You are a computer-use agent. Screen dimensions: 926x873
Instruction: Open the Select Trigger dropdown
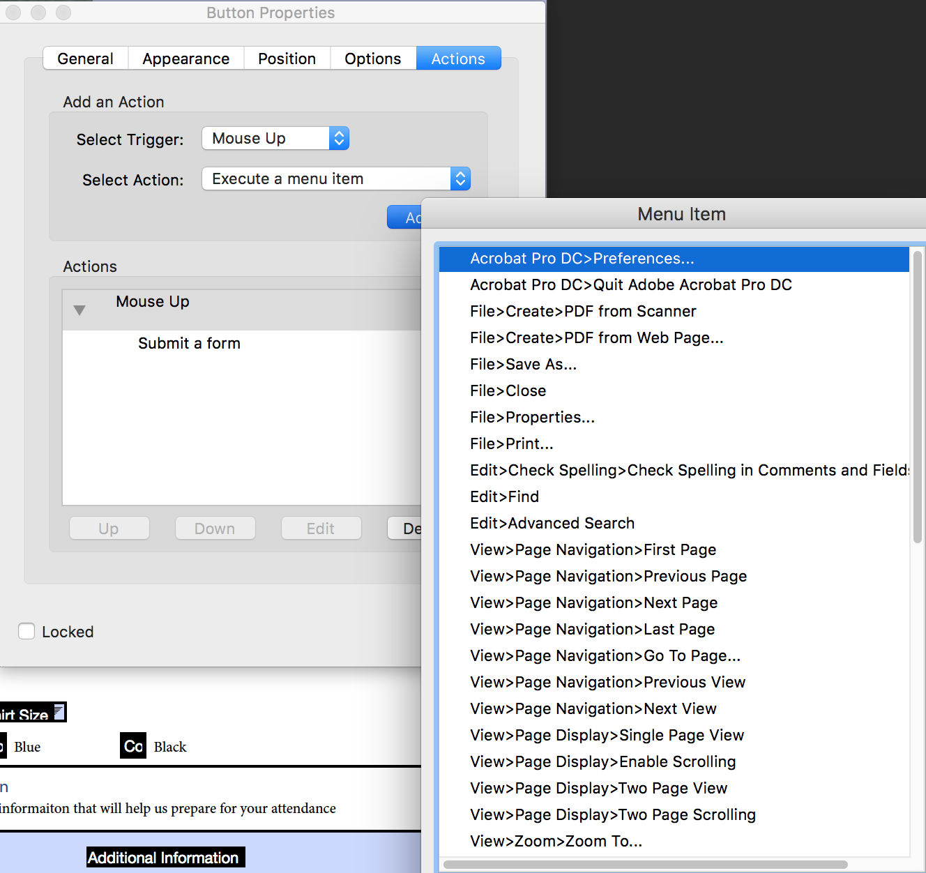[275, 138]
